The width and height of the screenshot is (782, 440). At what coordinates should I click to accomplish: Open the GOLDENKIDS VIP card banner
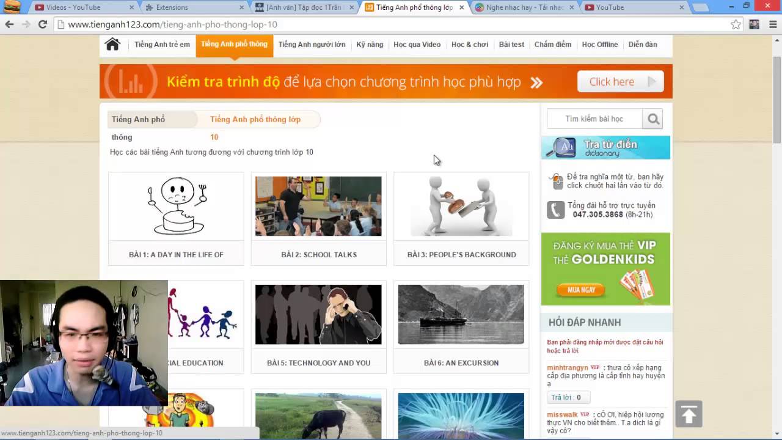[605, 269]
